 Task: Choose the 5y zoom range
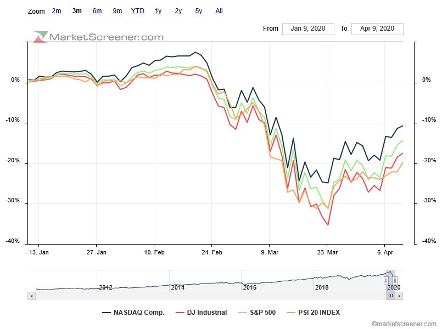199,11
